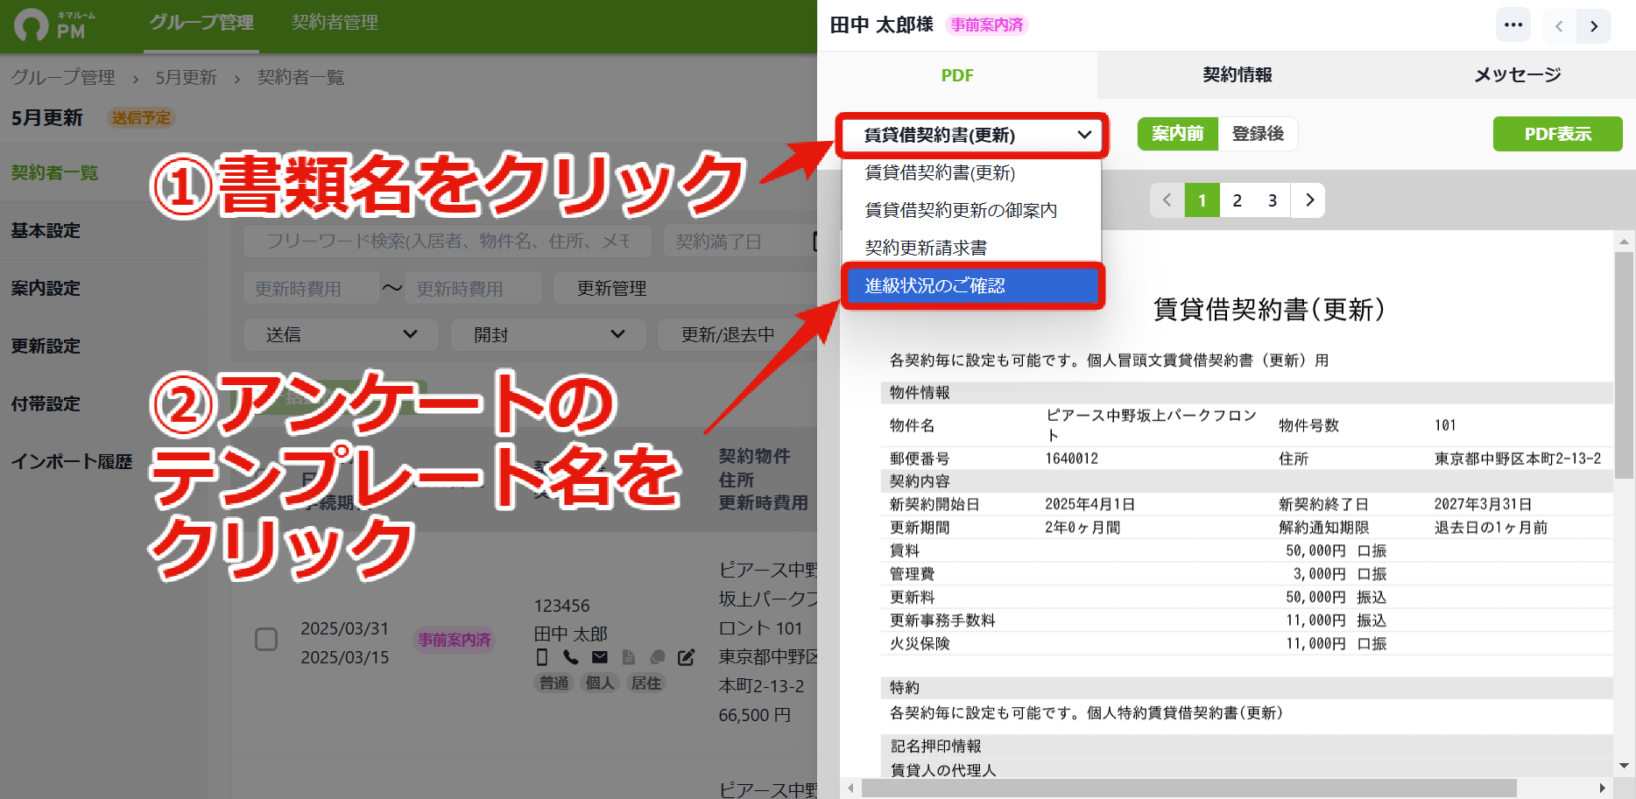Click chat bubble icon under 田中 太郎
The height and width of the screenshot is (799, 1636).
point(658,657)
